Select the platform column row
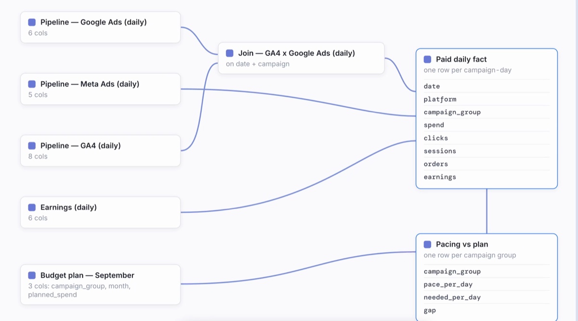The width and height of the screenshot is (578, 321). 486,99
